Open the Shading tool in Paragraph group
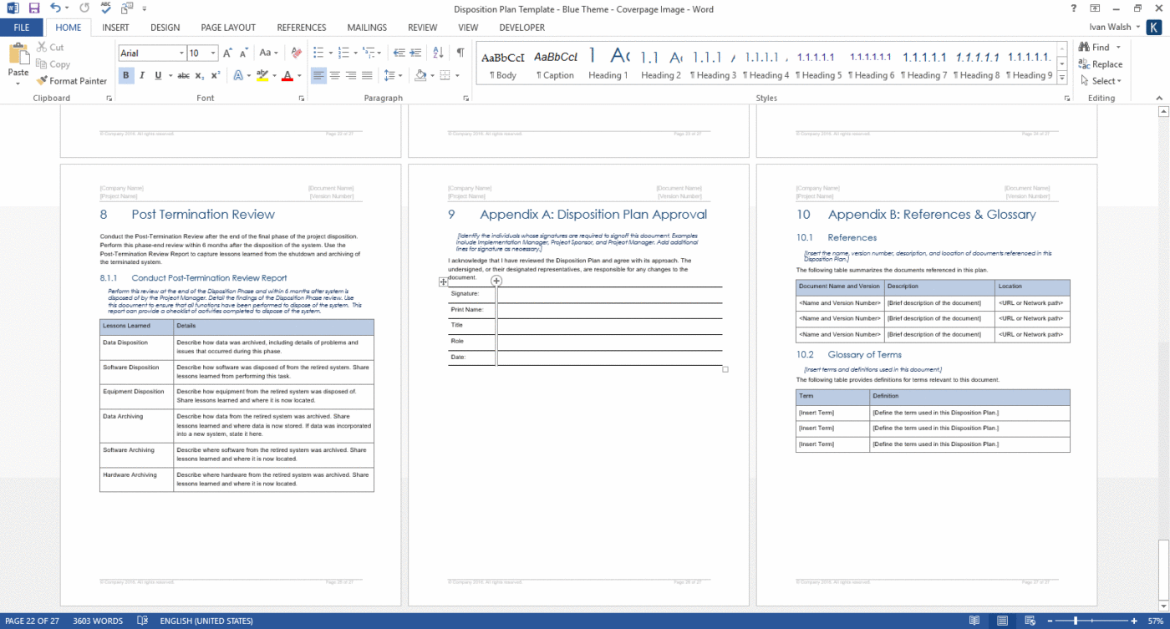The width and height of the screenshot is (1170, 629). [421, 76]
